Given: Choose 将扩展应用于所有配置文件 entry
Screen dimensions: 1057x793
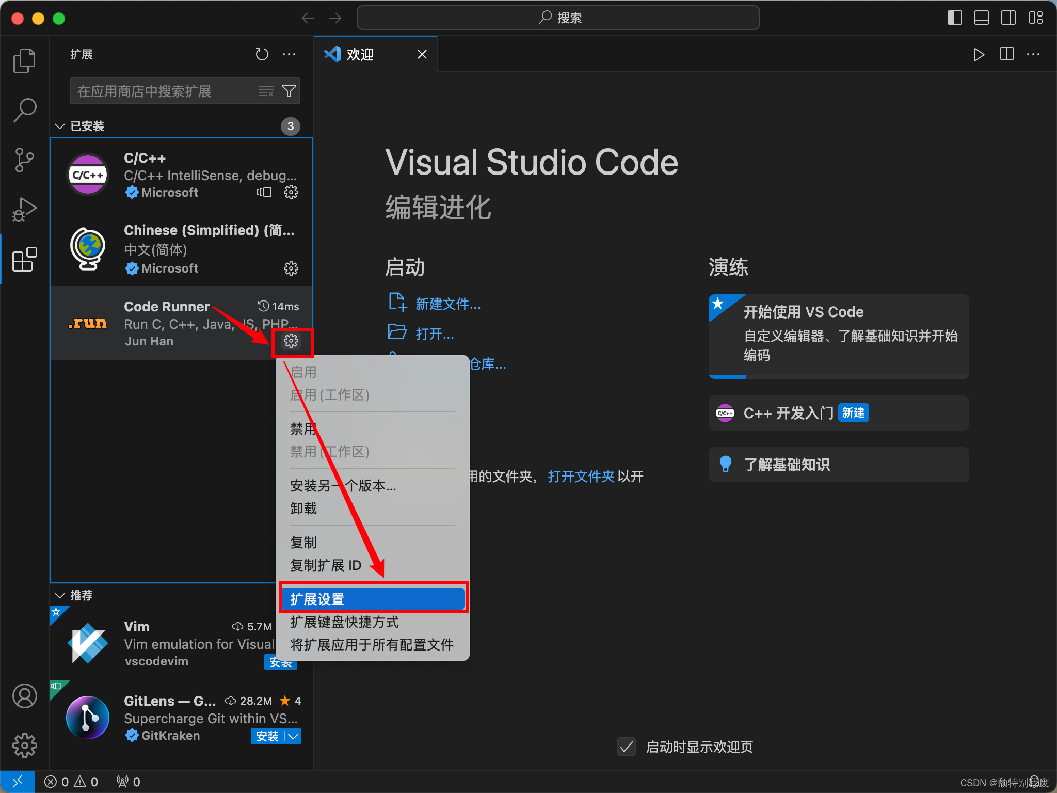Looking at the screenshot, I should coord(373,645).
